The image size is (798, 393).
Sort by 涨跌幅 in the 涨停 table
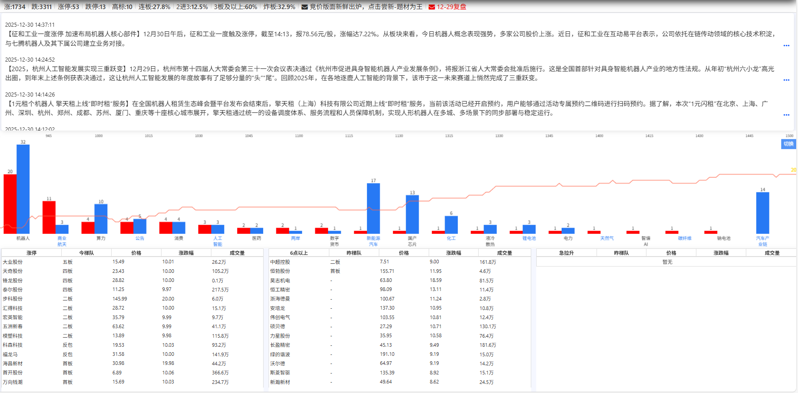(x=186, y=253)
